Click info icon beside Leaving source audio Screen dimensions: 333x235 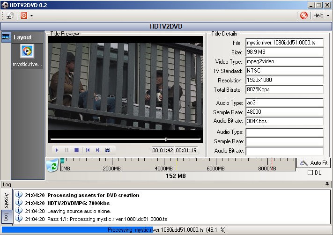pos(19,211)
